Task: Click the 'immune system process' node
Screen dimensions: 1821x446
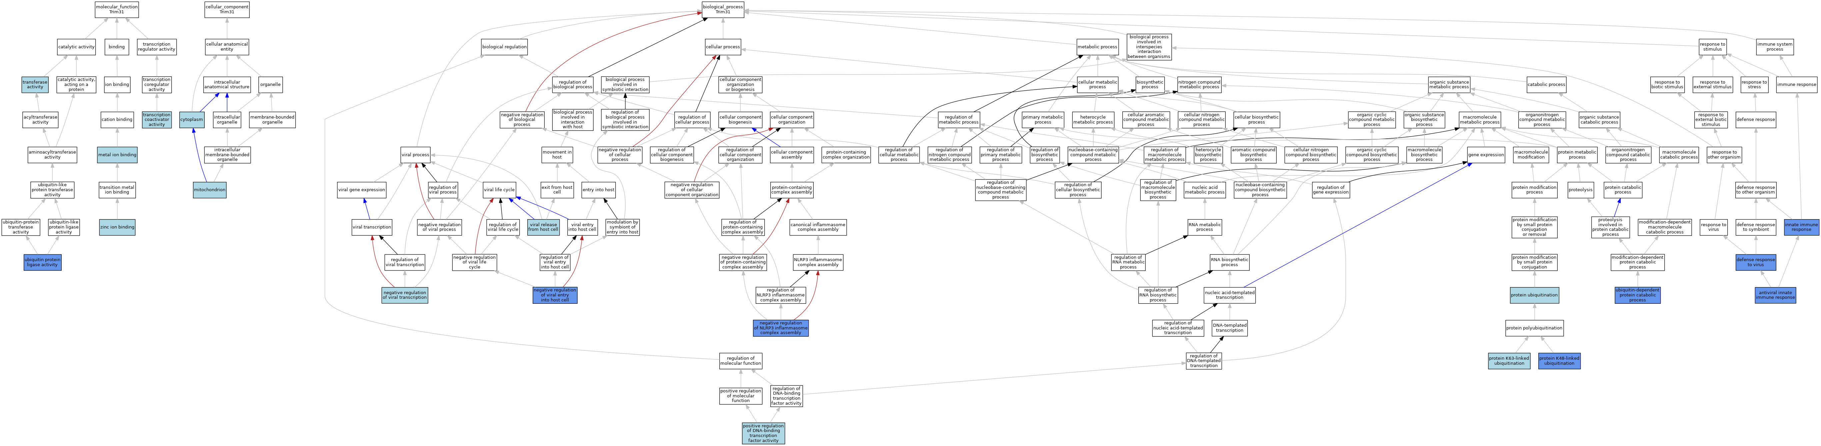Action: click(x=1775, y=47)
